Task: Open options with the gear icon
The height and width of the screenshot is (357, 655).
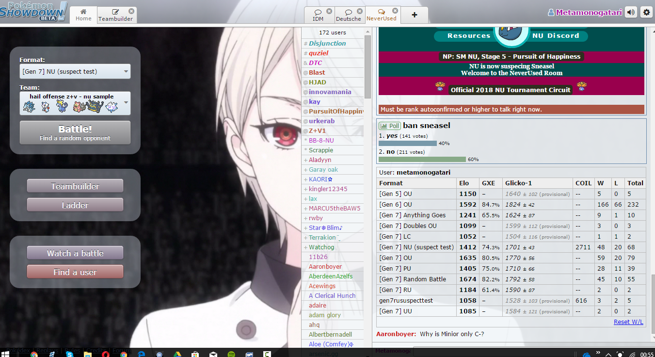Action: pyautogui.click(x=646, y=13)
